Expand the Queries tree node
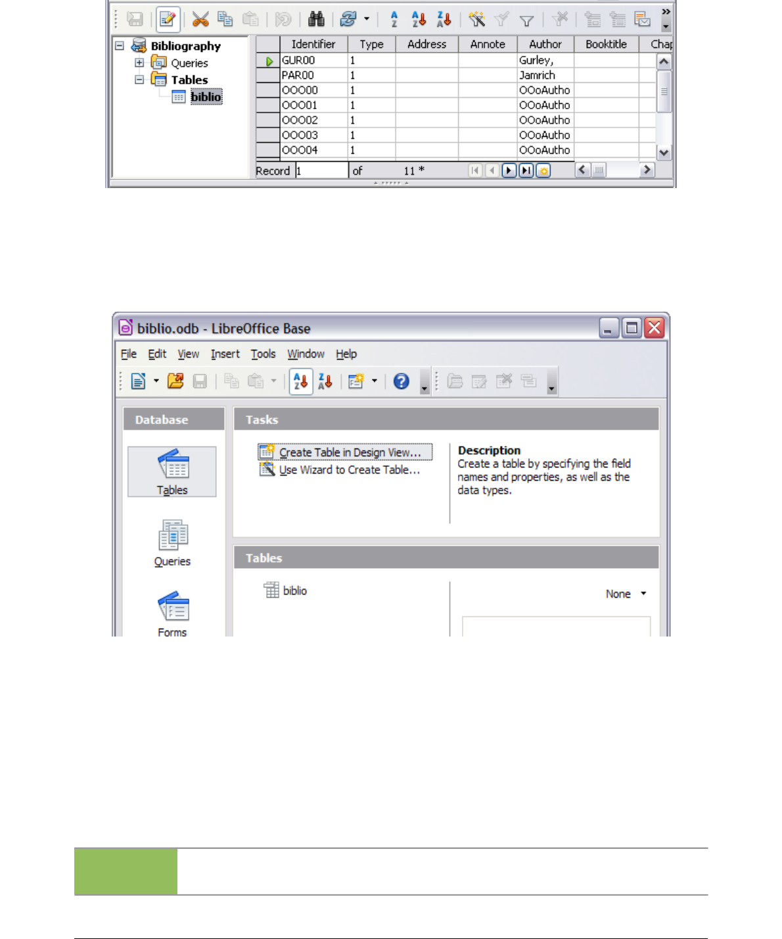The image size is (782, 939). tap(139, 63)
